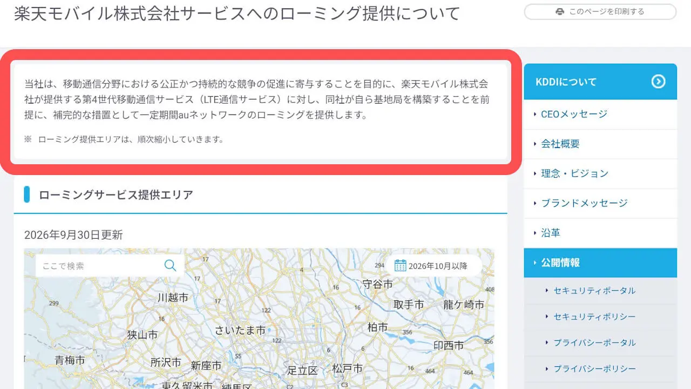The image size is (691, 389).
Task: Click the ローミングサービス提供エリア section heading
Action: [116, 195]
